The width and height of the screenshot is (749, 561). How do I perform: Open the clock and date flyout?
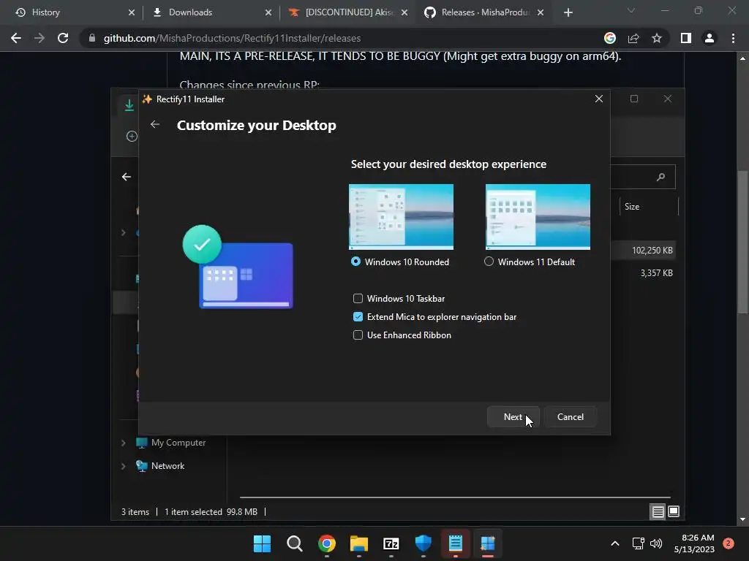694,543
